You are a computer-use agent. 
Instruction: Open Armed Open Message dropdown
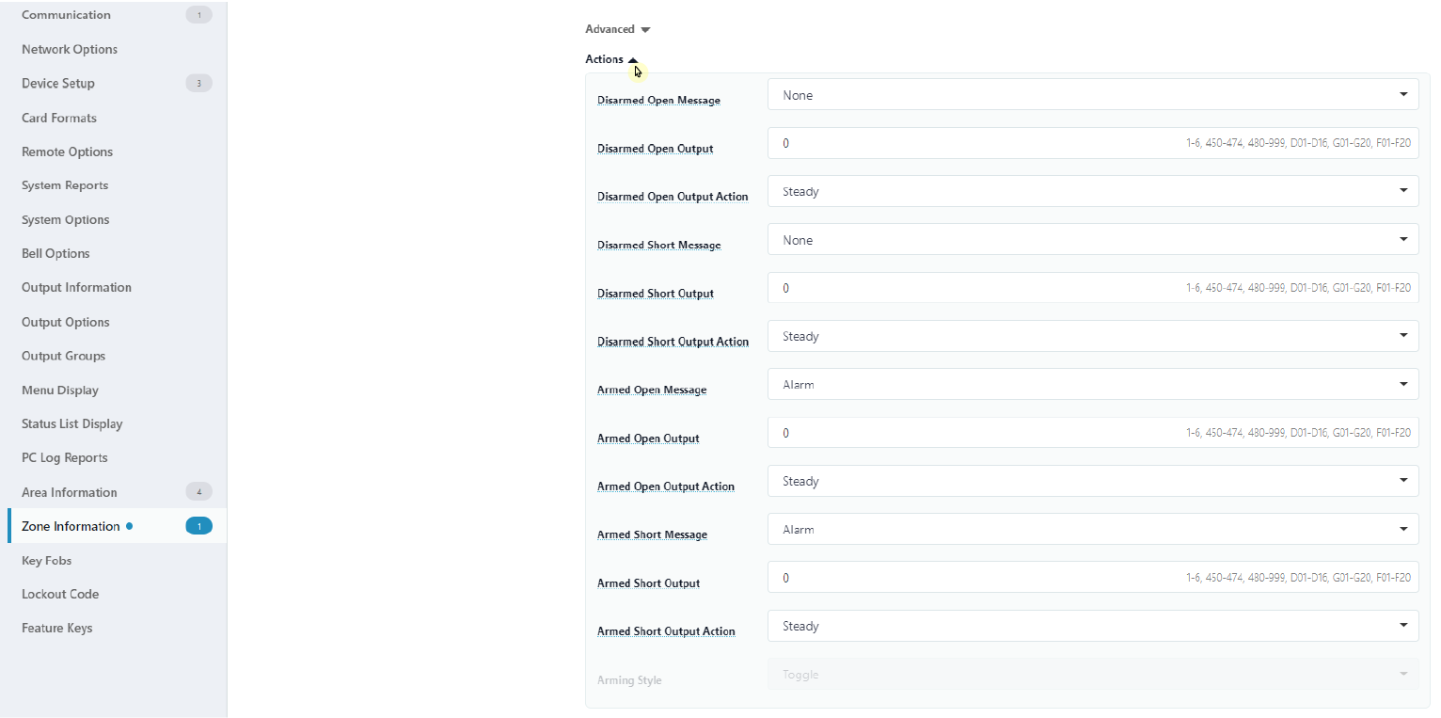tap(1092, 385)
